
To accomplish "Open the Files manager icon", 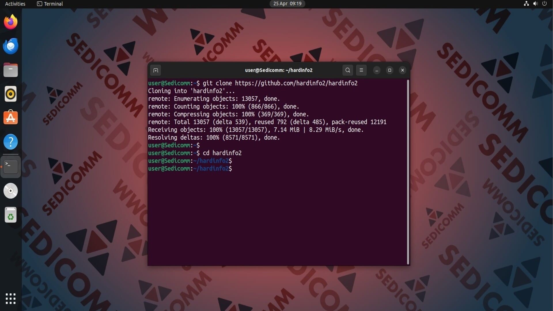I will pos(11,70).
